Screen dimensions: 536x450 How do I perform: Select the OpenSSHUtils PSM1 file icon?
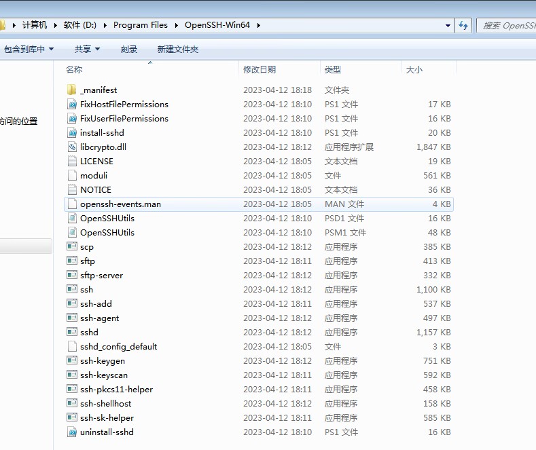pyautogui.click(x=72, y=233)
